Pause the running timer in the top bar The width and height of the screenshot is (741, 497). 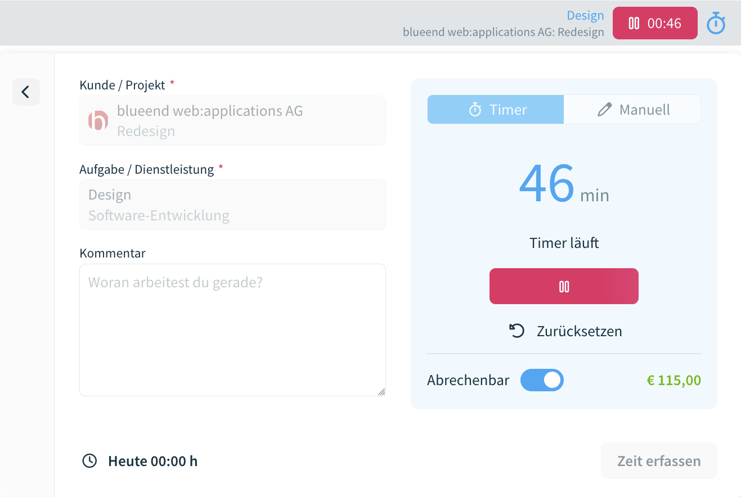point(655,23)
